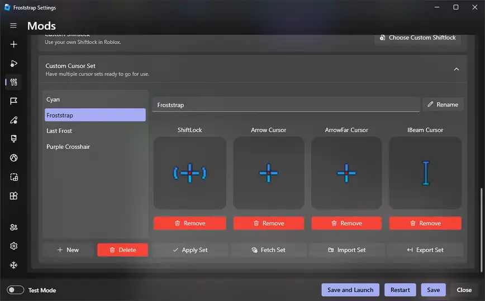Click Fetch Set
The height and width of the screenshot is (301, 485).
[268, 250]
